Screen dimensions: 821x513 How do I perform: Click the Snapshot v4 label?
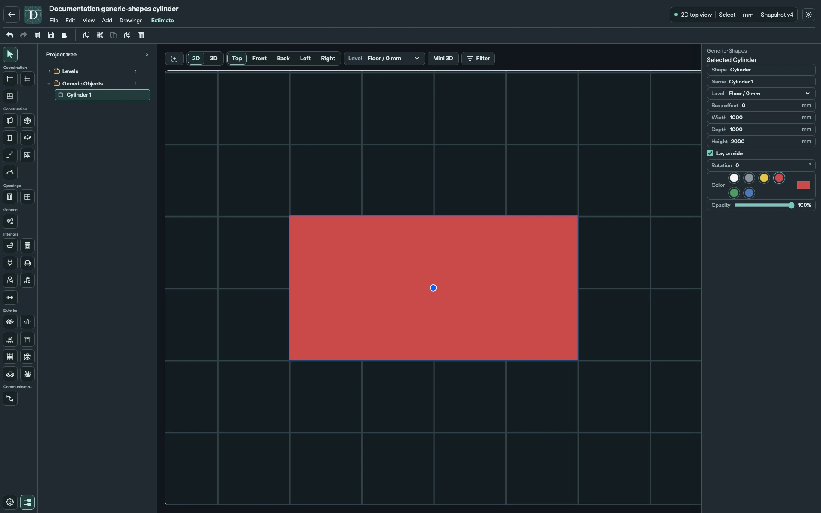(777, 15)
